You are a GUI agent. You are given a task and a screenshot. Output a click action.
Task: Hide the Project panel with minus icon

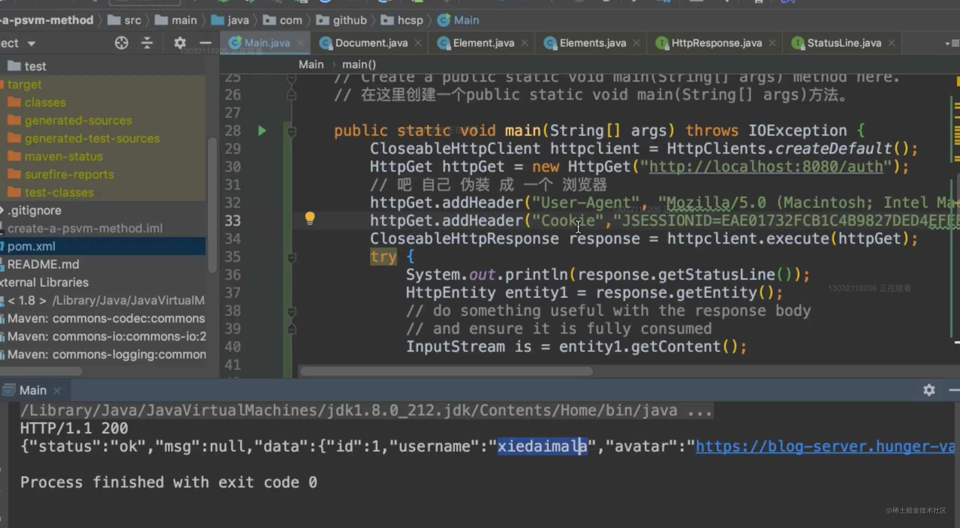205,43
